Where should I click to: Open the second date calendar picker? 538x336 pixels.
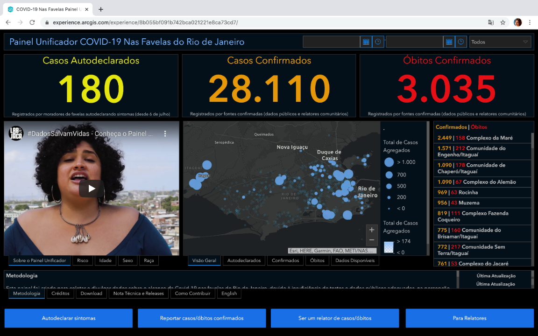[449, 42]
